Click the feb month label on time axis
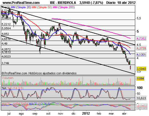 point(99,114)
